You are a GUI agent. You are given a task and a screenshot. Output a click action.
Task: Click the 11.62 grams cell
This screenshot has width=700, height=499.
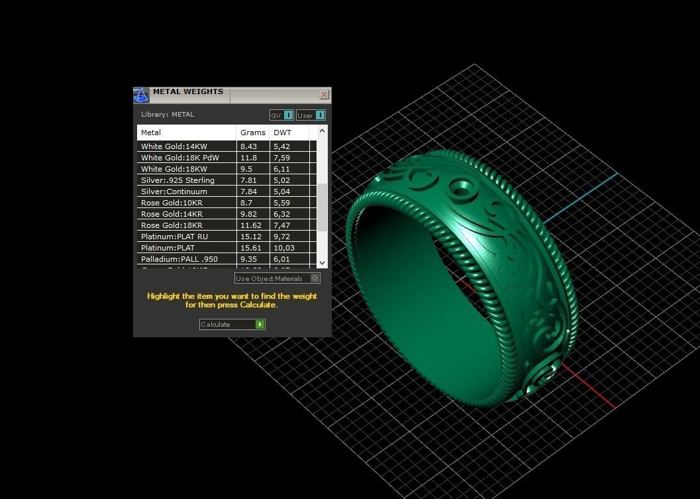tap(253, 225)
